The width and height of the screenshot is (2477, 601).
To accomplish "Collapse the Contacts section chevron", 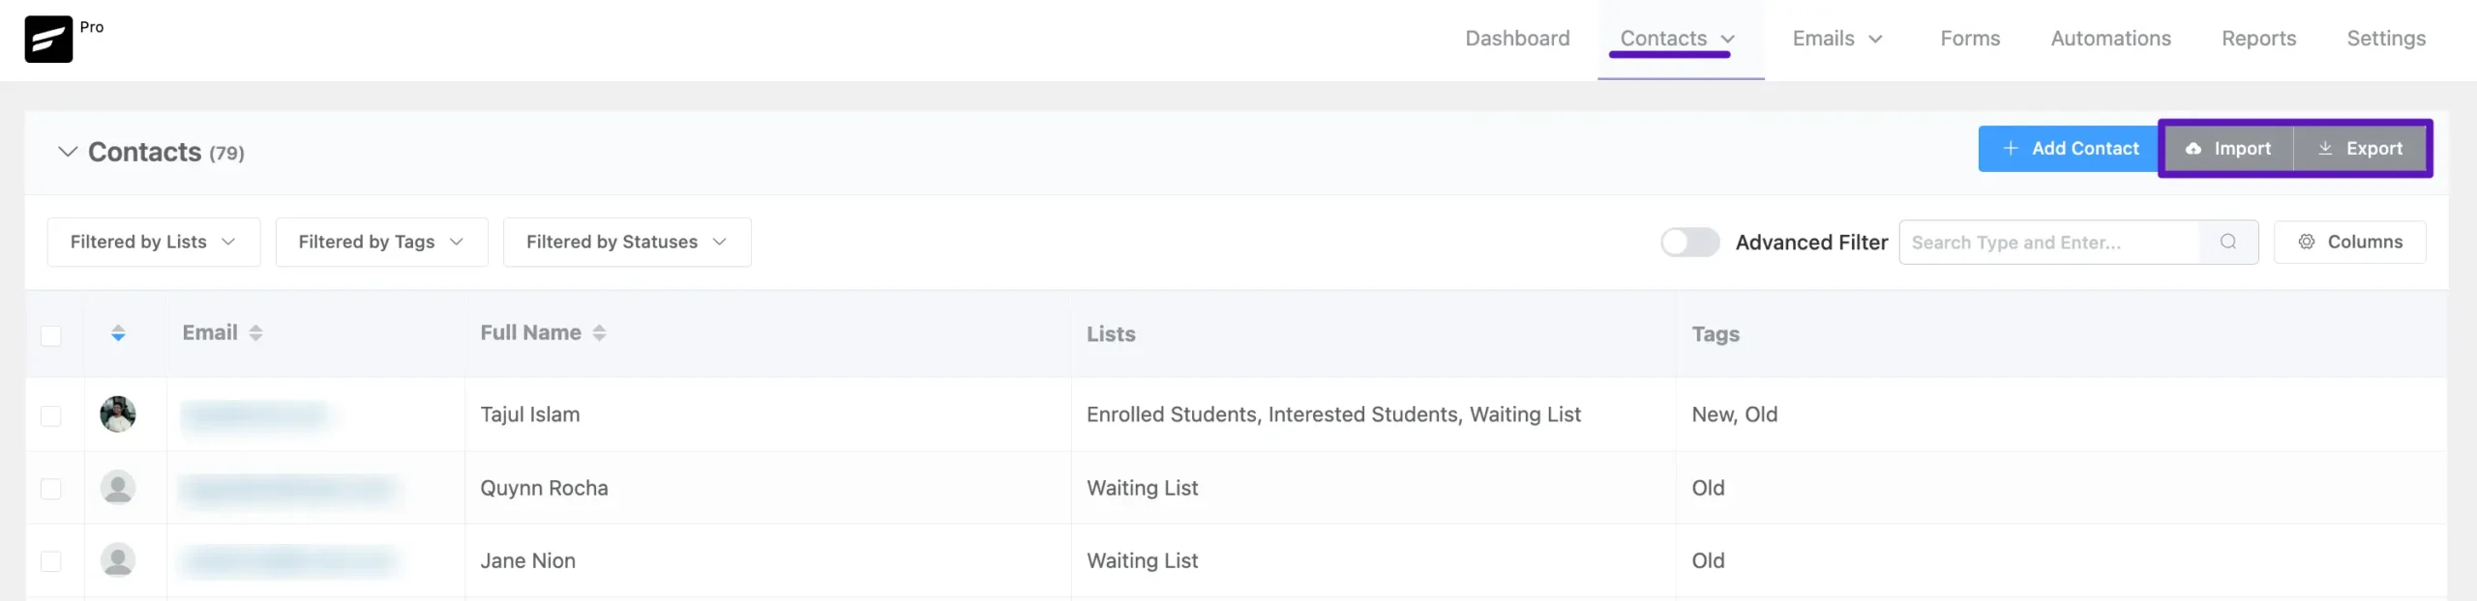I will [68, 152].
